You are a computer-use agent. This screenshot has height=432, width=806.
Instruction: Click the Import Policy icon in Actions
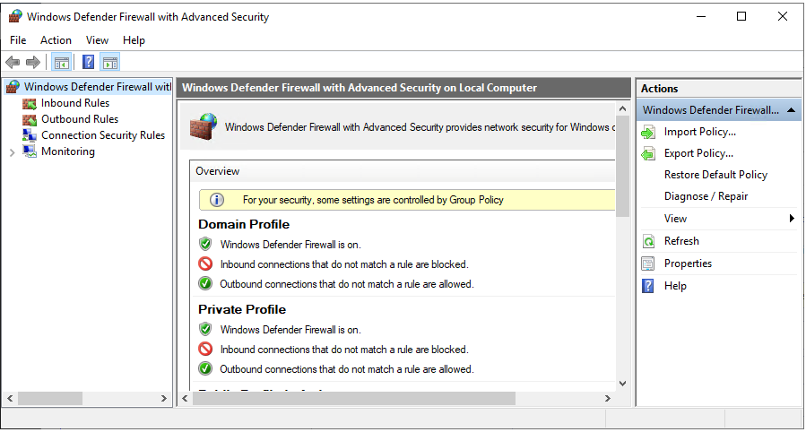[648, 133]
